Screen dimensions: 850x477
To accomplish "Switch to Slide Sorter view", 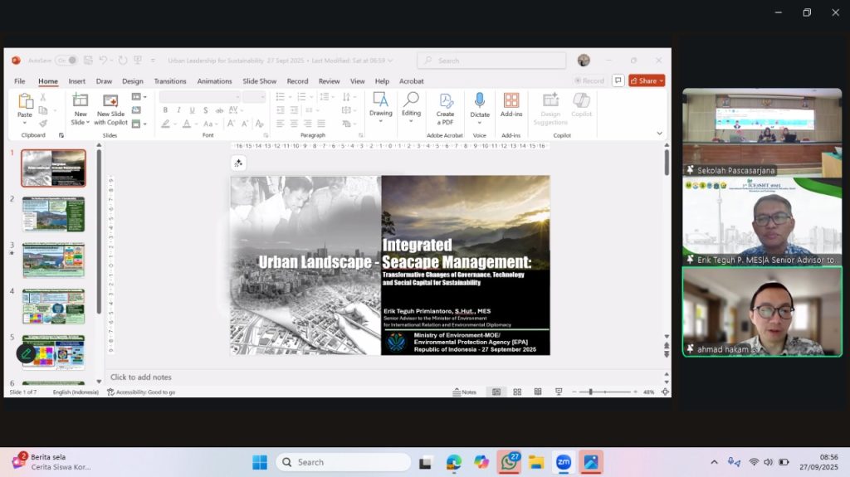I will (517, 392).
